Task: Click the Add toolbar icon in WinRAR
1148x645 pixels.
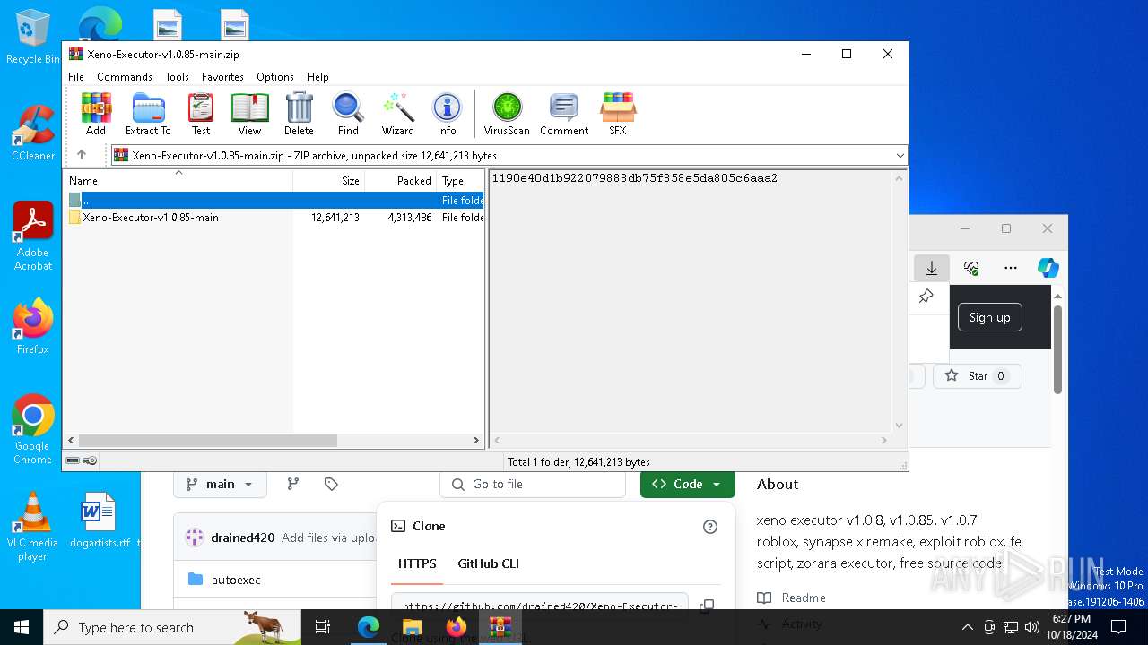Action: 96,114
